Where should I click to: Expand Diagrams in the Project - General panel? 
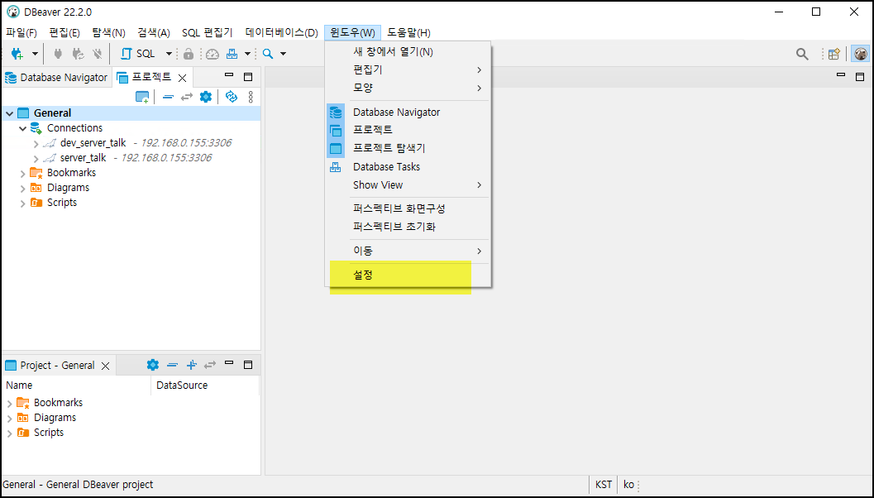click(9, 419)
